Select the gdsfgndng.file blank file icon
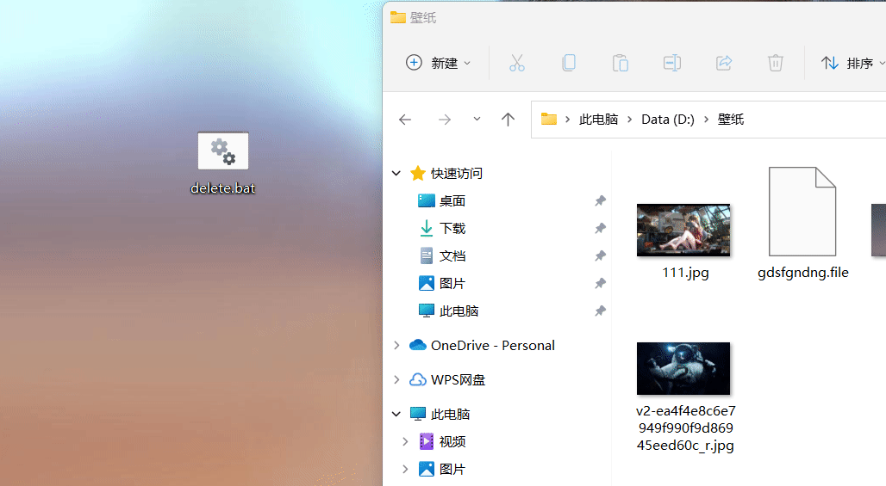Image resolution: width=886 pixels, height=486 pixels. (x=802, y=212)
